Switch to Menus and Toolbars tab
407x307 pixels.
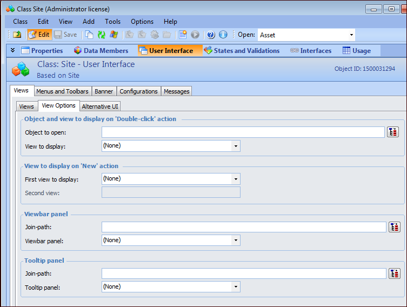click(62, 91)
